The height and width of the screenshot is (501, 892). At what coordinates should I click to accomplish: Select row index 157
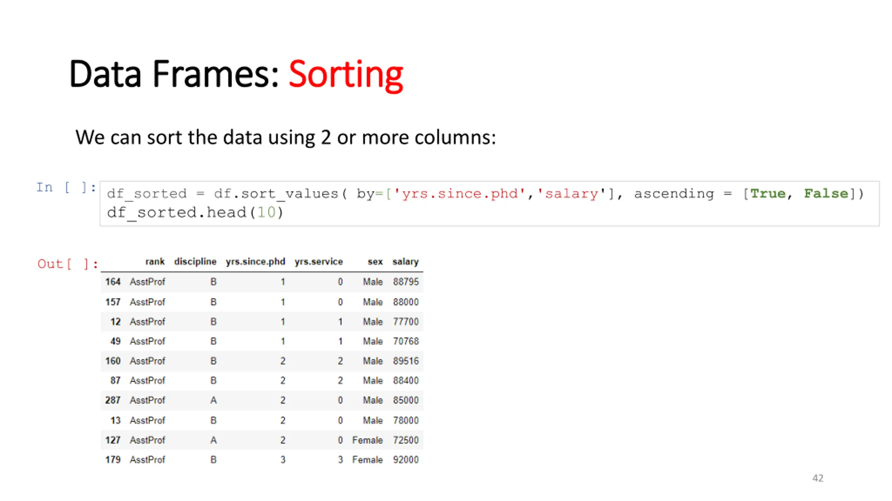(x=113, y=302)
